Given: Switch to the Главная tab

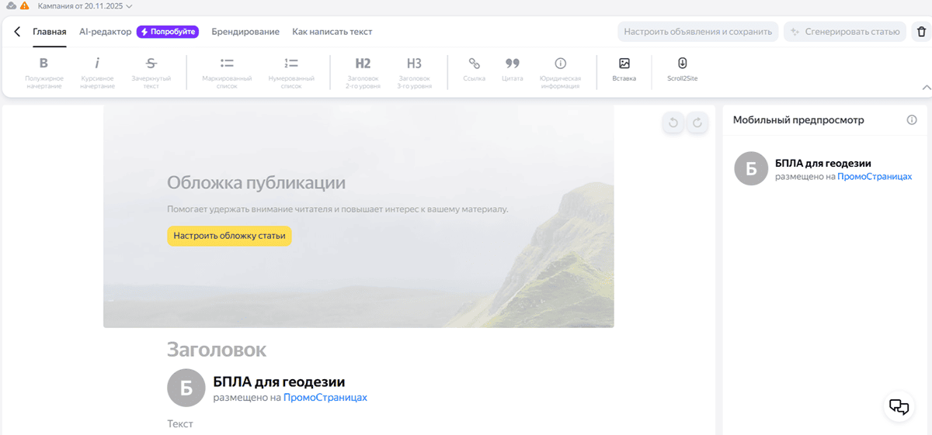Looking at the screenshot, I should tap(49, 32).
